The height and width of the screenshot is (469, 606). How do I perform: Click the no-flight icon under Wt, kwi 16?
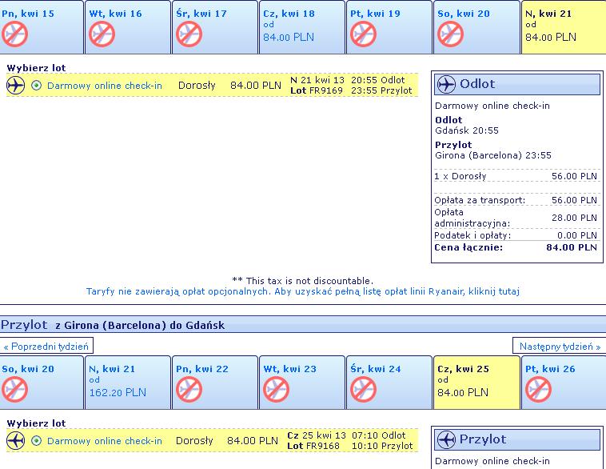point(102,34)
